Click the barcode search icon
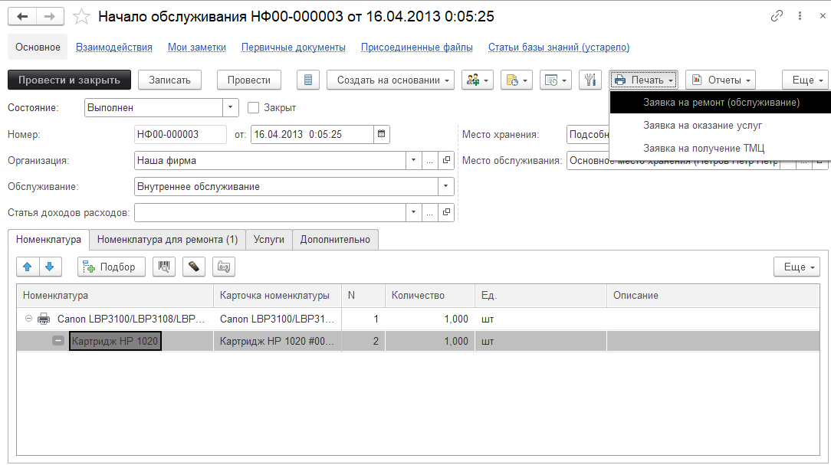The height and width of the screenshot is (465, 831). [163, 267]
